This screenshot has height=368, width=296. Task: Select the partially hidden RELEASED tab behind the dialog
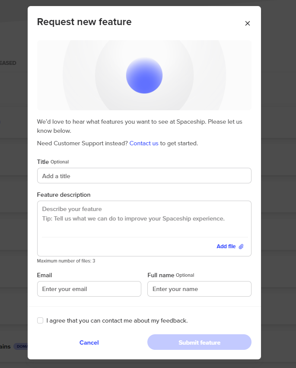coord(8,63)
